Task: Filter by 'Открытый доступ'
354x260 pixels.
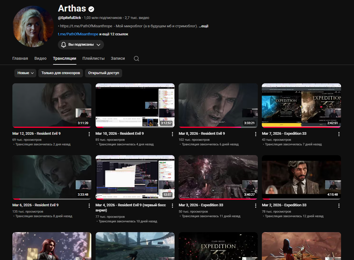Action: (104, 73)
